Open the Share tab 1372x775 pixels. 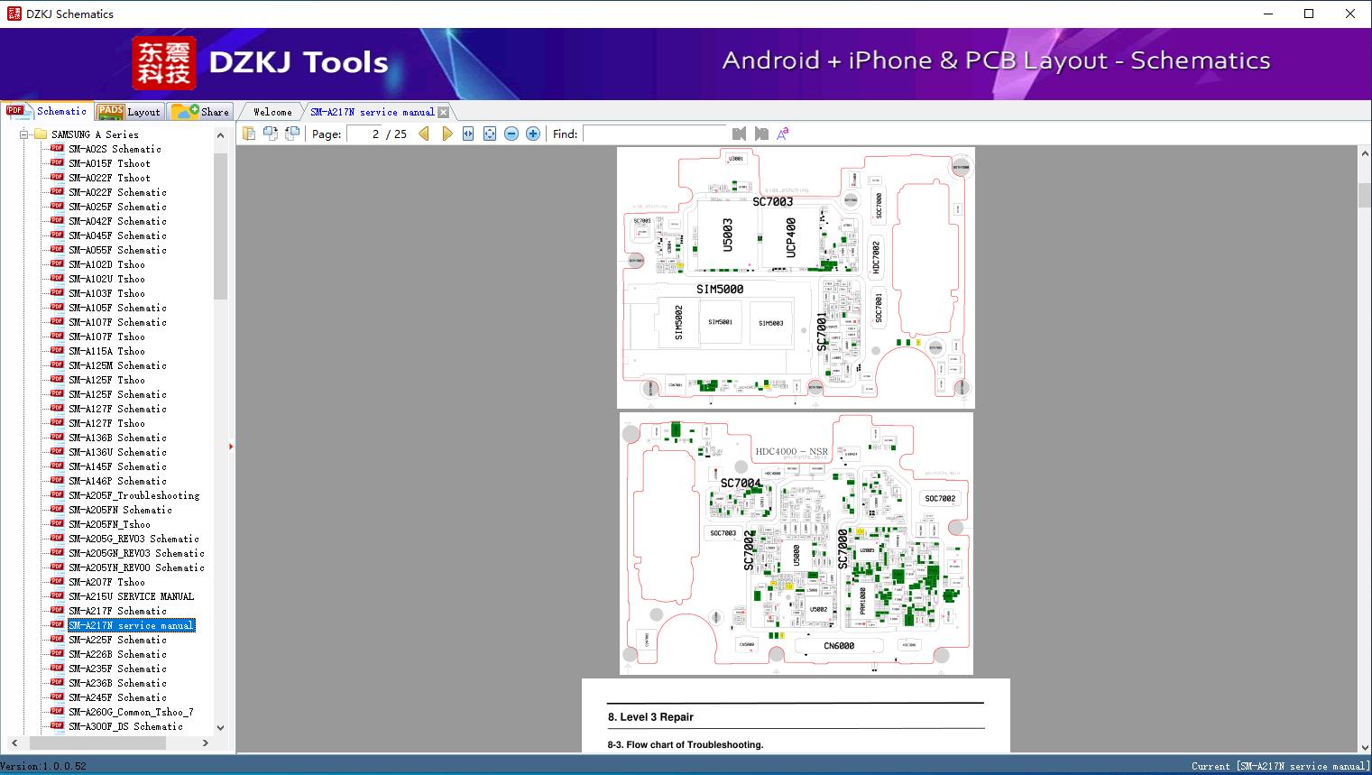[200, 112]
